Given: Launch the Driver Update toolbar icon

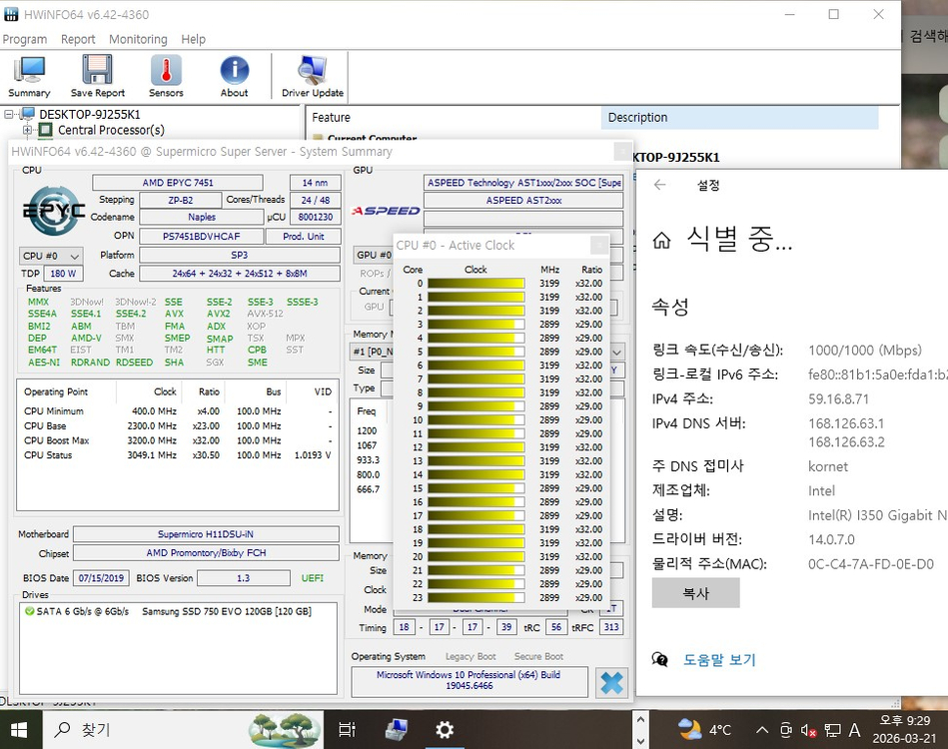Looking at the screenshot, I should 313,76.
